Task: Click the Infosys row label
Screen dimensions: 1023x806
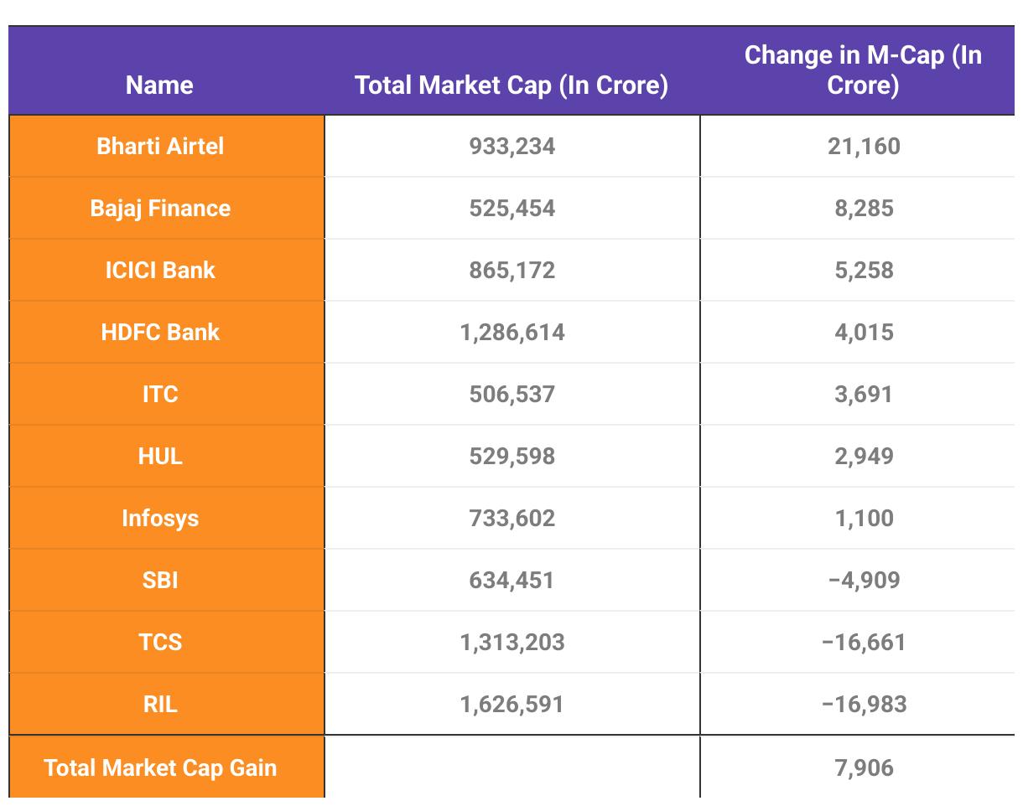Action: click(x=160, y=518)
